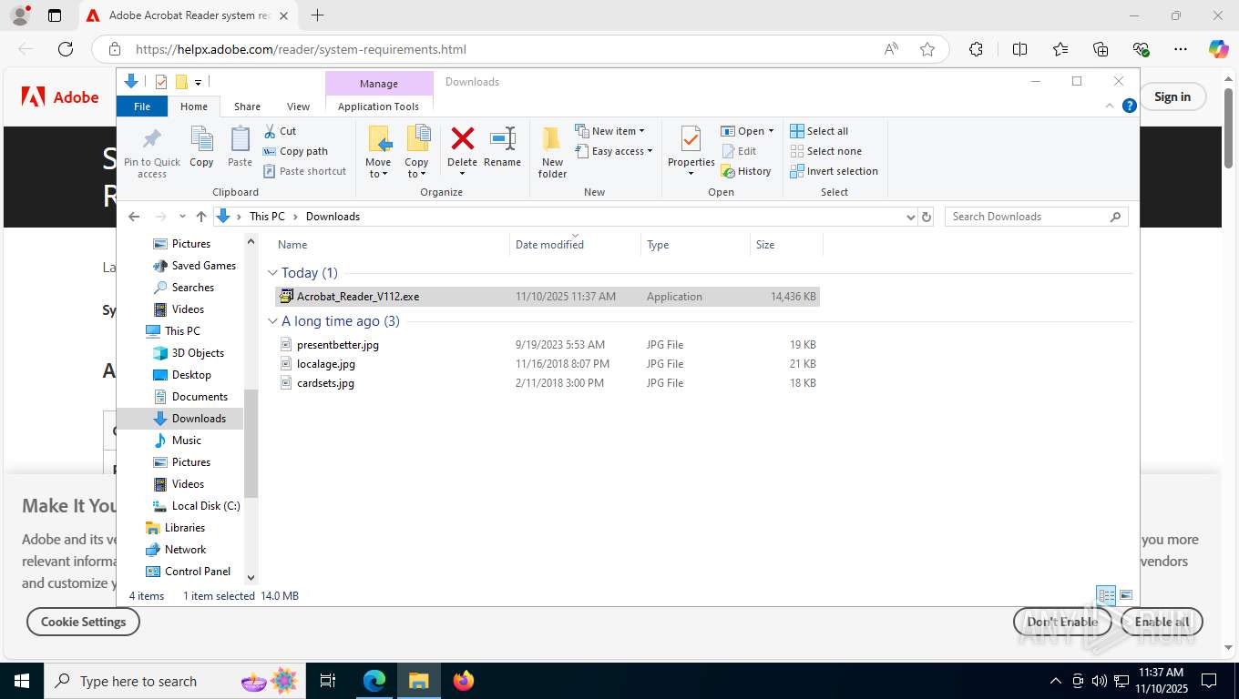This screenshot has height=699, width=1239.
Task: Open address bar history dropdown
Action: coord(910,217)
